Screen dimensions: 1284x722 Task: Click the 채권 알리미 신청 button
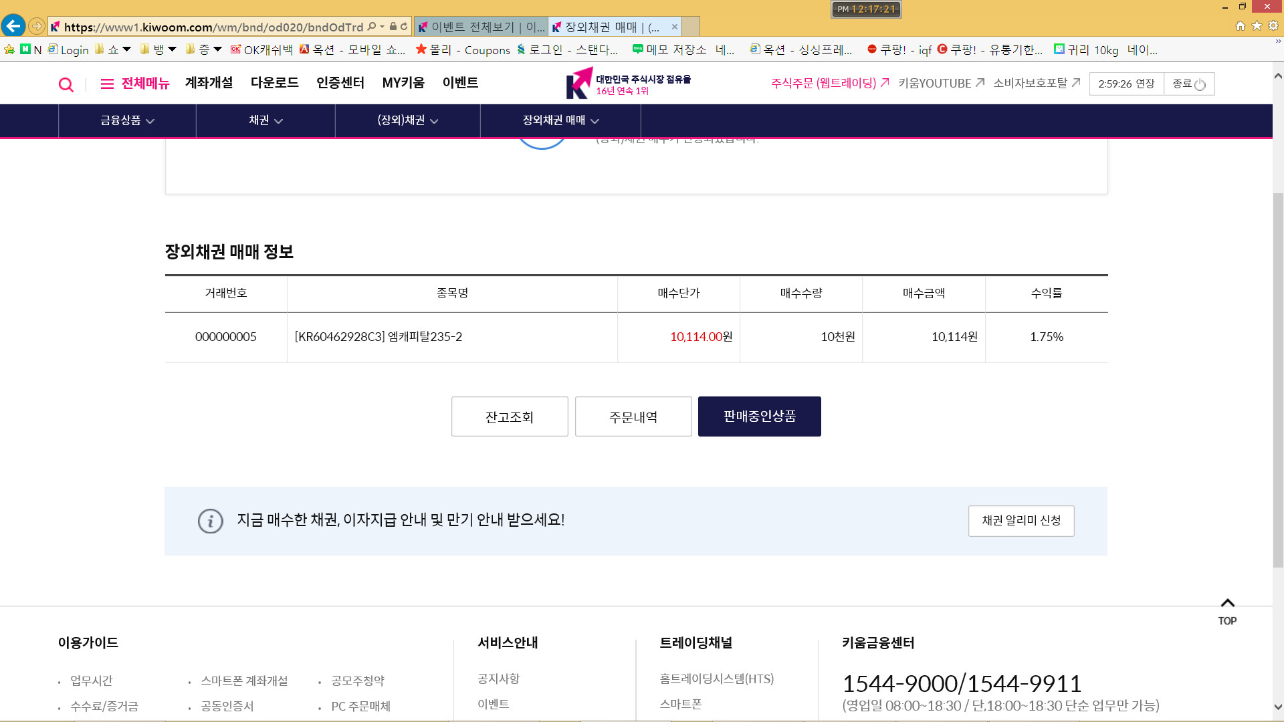click(1021, 521)
